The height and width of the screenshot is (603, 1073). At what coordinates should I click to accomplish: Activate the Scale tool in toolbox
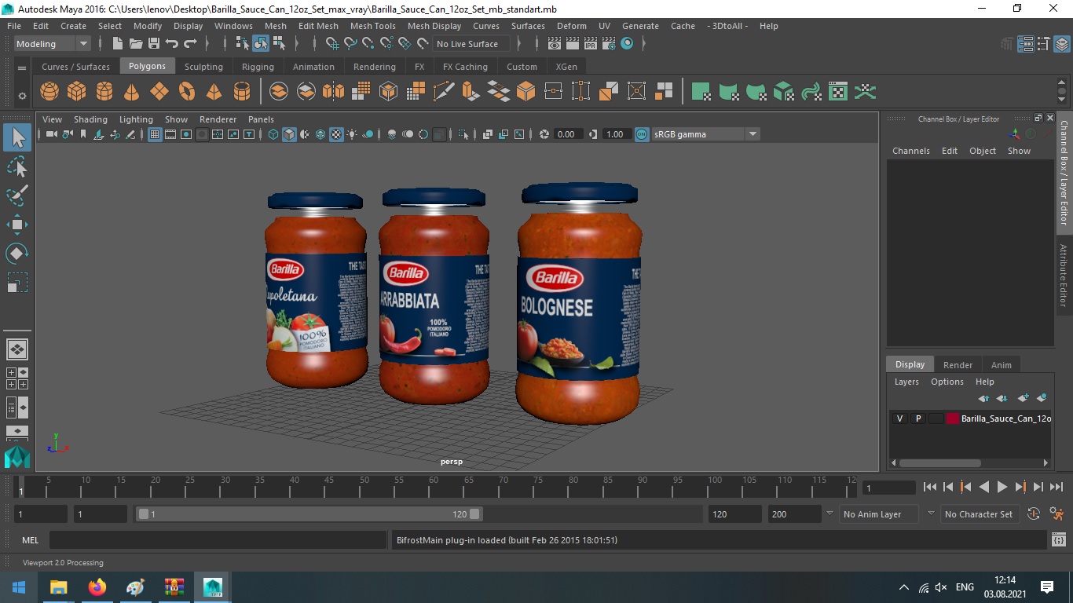click(17, 282)
